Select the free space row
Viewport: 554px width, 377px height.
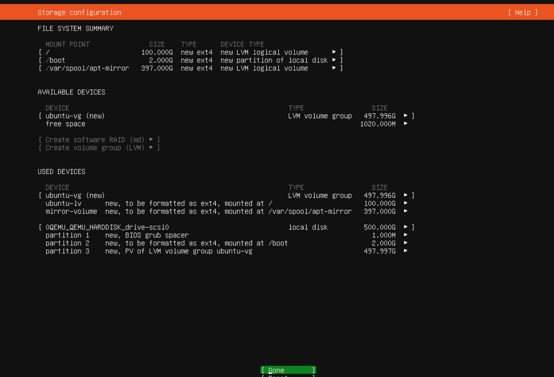pos(226,124)
